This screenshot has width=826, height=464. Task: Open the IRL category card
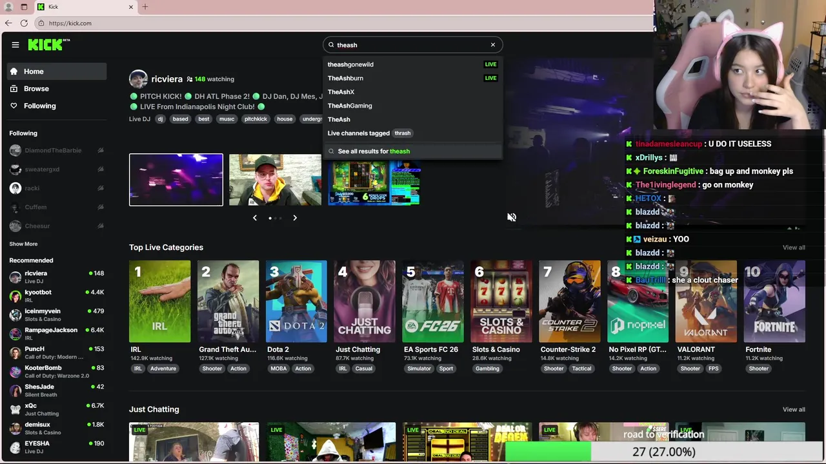point(160,302)
